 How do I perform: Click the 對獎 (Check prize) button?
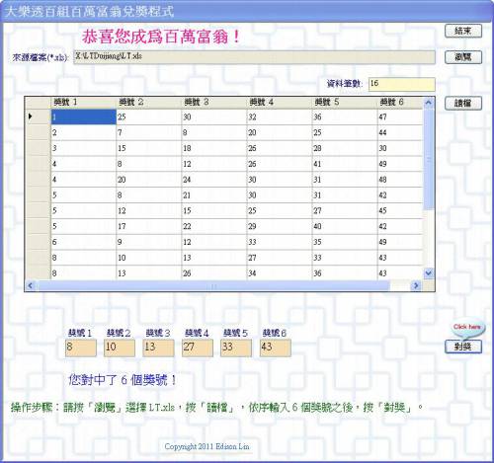pos(463,347)
